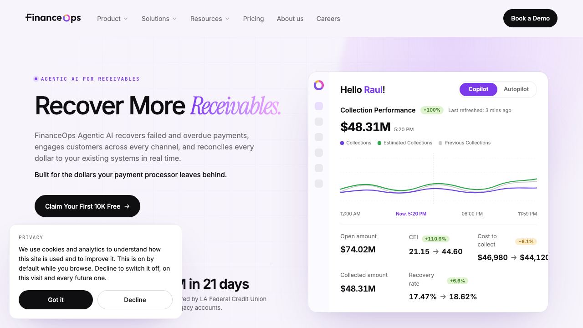Click Claim Your First 10K Free

87,206
